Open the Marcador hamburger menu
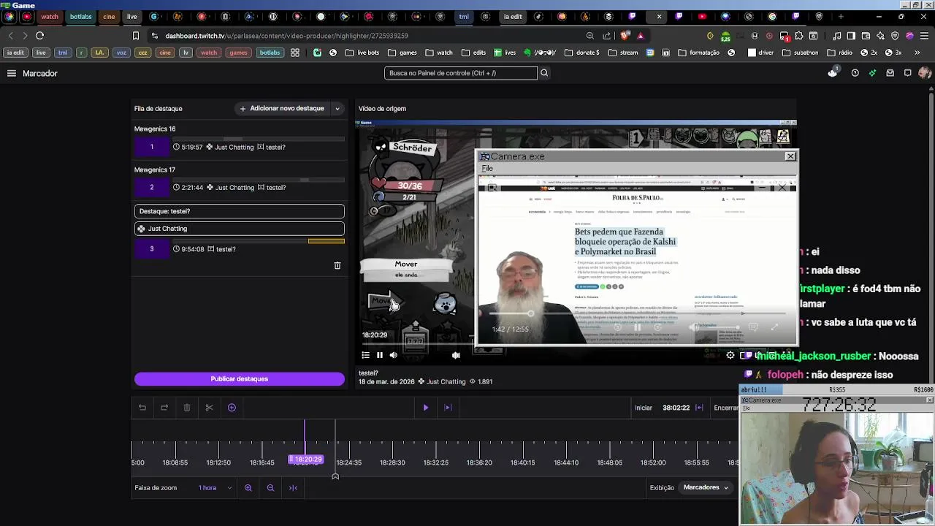 pos(12,73)
